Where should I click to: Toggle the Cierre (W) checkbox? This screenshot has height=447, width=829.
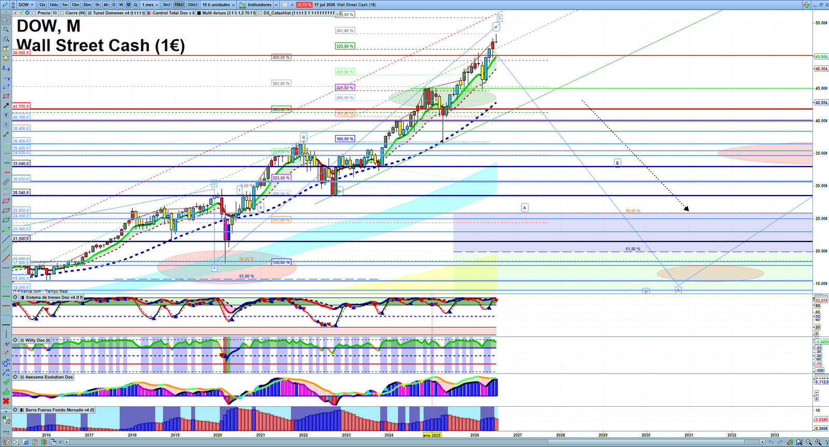click(62, 13)
